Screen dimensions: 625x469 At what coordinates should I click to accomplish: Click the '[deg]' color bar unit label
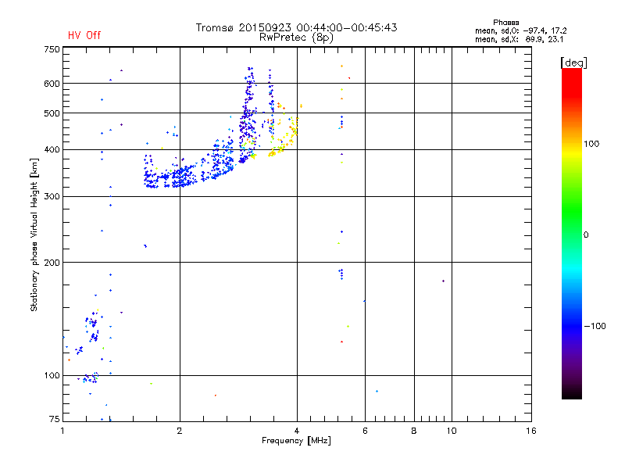point(573,63)
